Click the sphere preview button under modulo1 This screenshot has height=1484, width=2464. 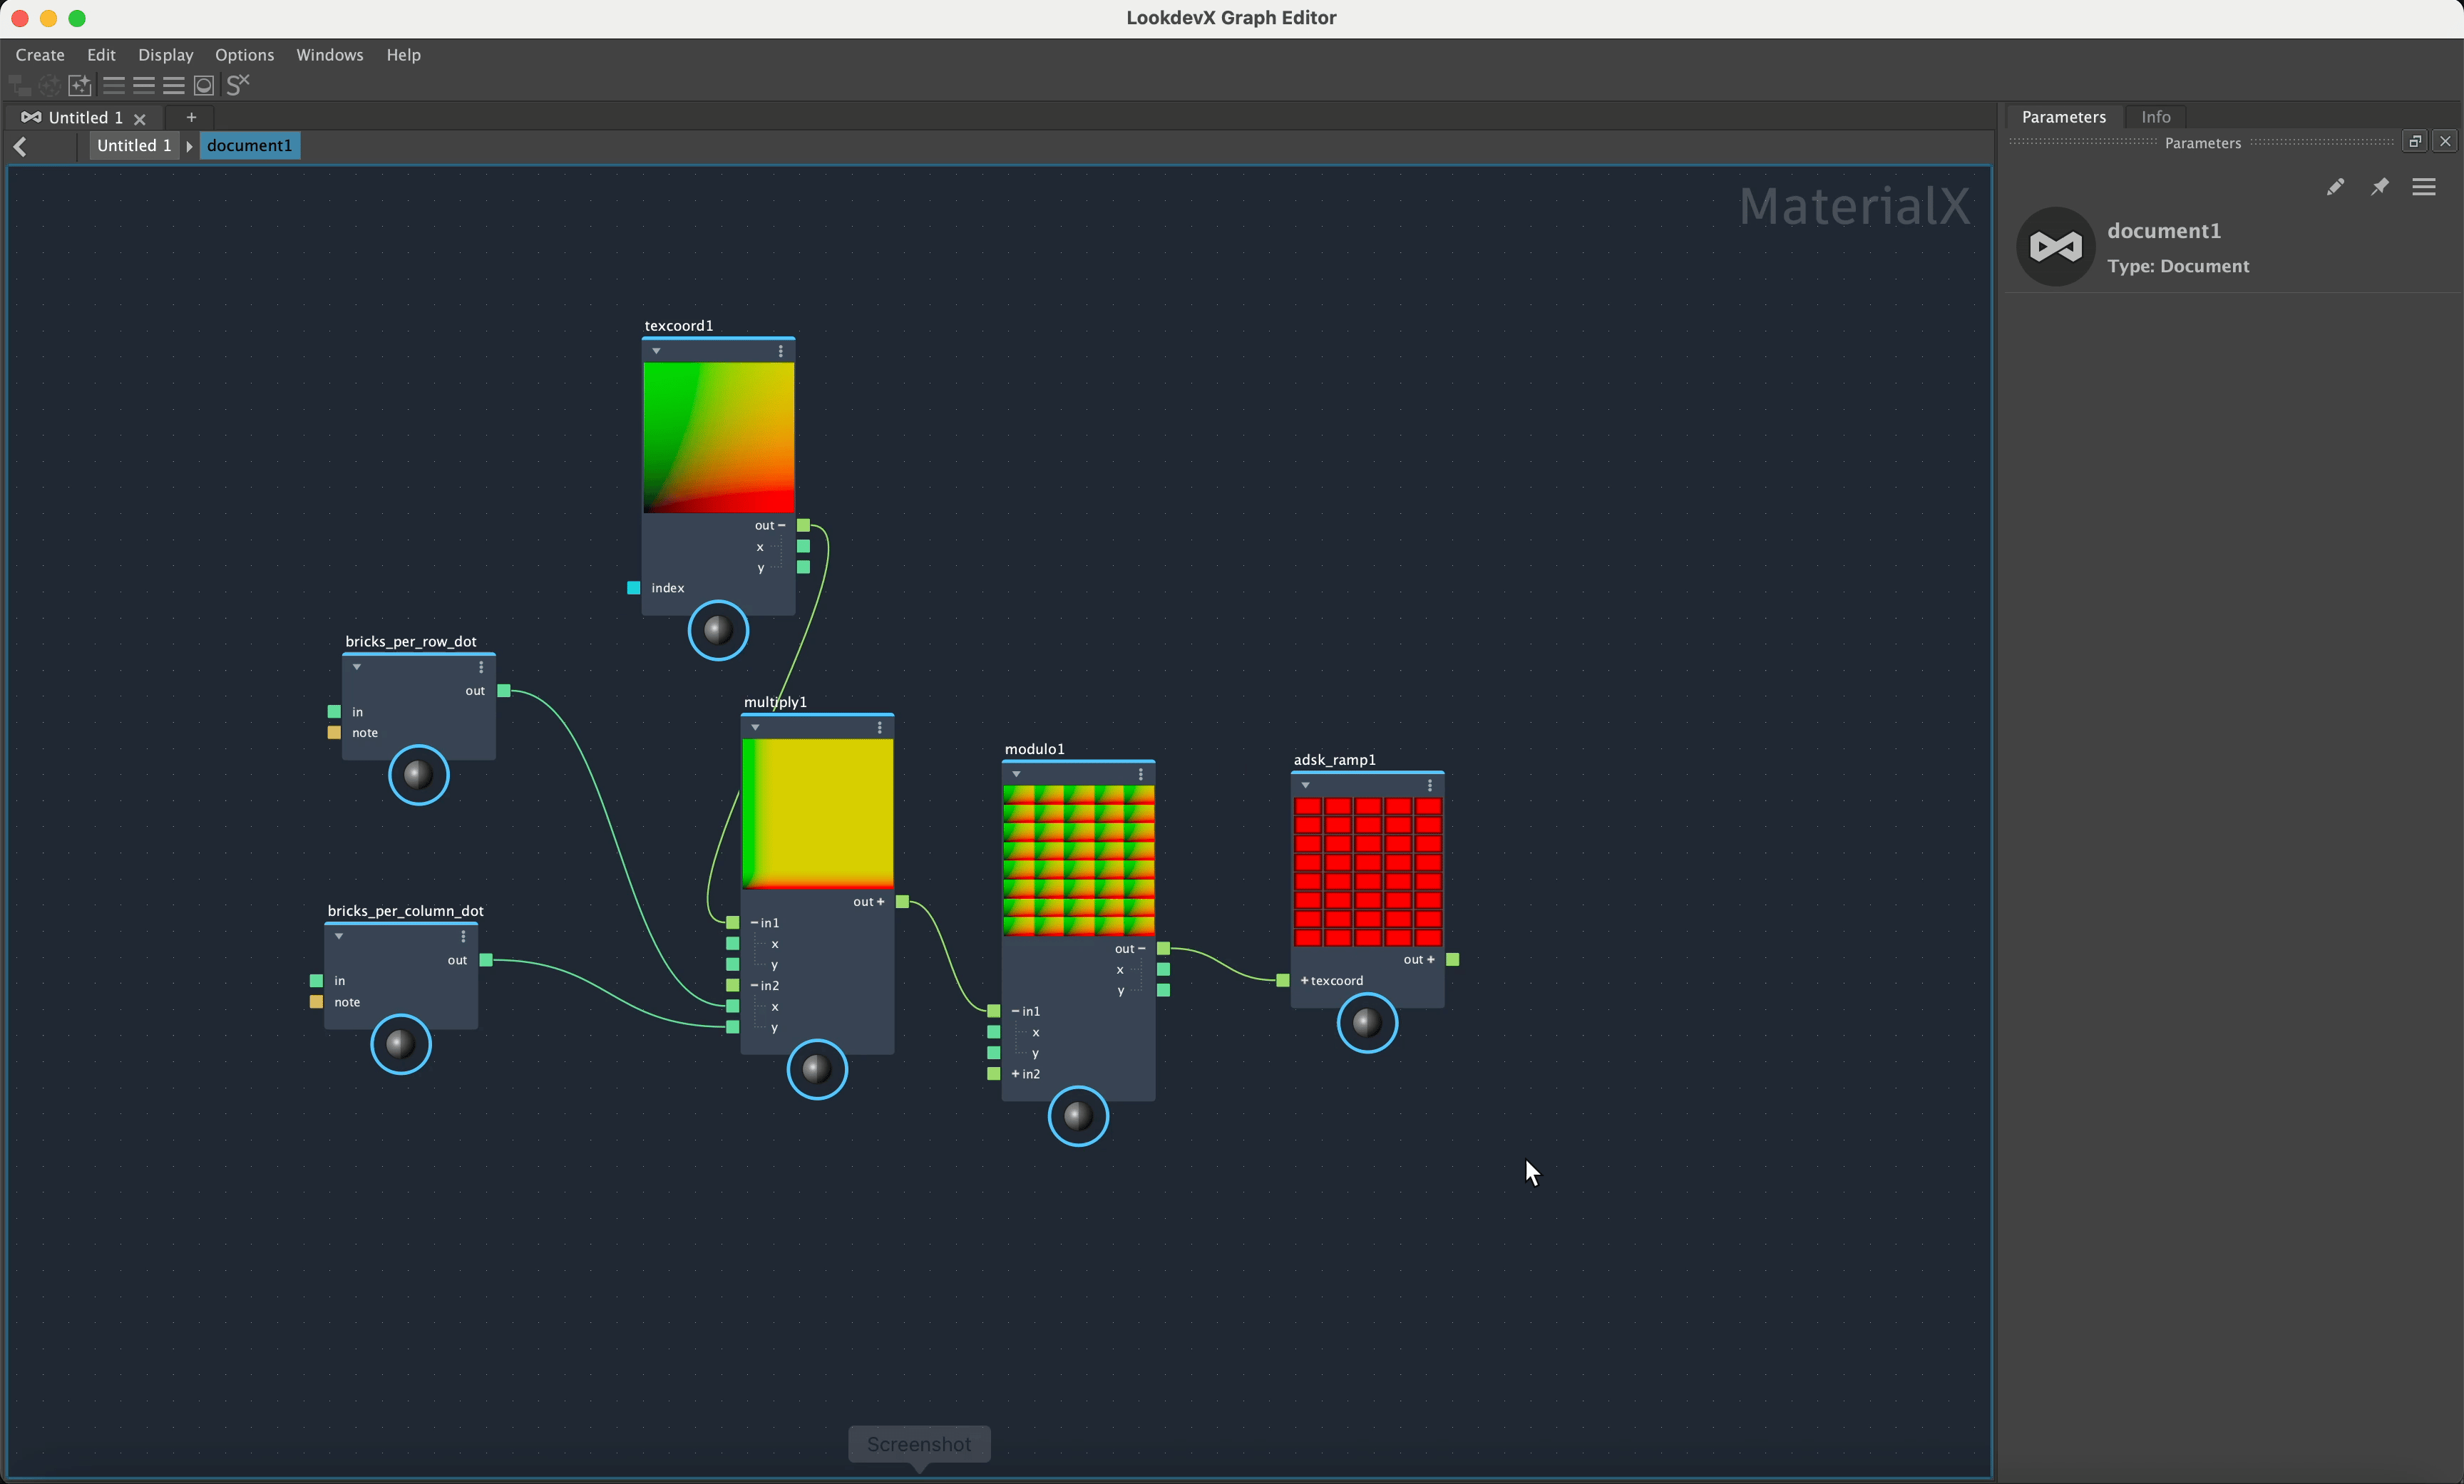(x=1078, y=1116)
